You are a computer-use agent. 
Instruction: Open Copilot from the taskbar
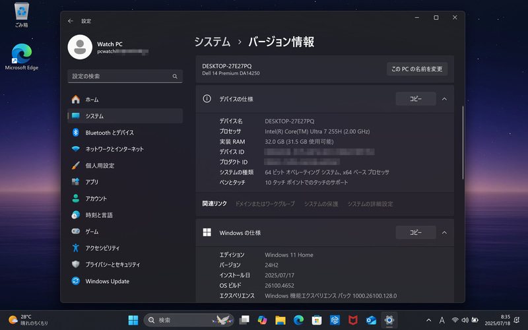pyautogui.click(x=262, y=320)
